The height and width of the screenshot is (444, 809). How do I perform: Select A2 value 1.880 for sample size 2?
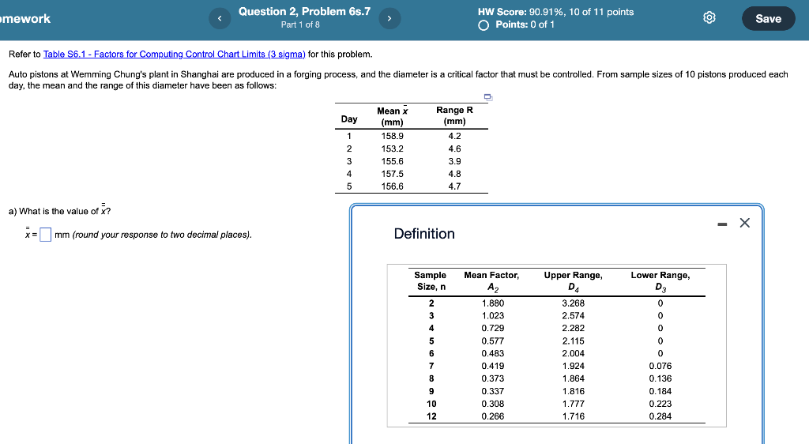coord(493,303)
